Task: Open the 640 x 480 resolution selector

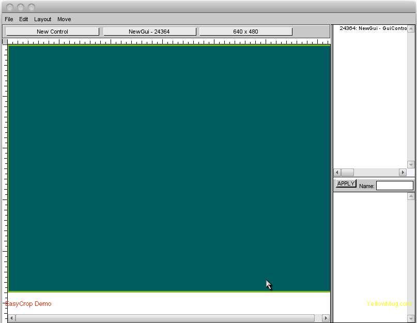Action: click(x=245, y=32)
